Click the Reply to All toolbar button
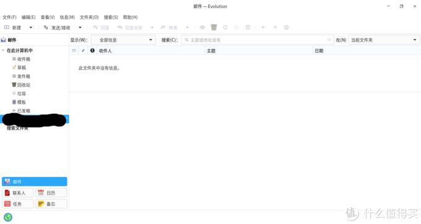Image resolution: width=421 pixels, height=224 pixels. point(130,27)
